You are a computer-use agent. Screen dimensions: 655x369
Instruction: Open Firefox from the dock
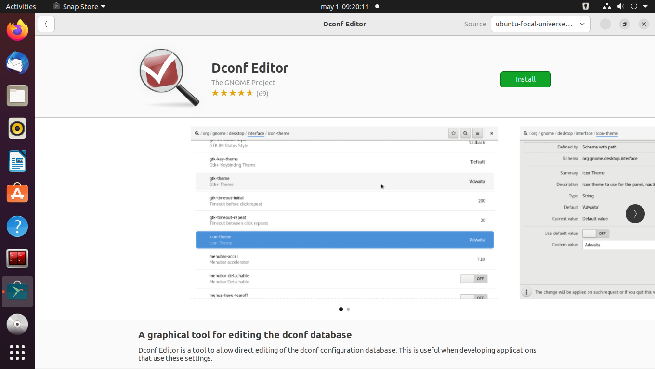pyautogui.click(x=17, y=31)
